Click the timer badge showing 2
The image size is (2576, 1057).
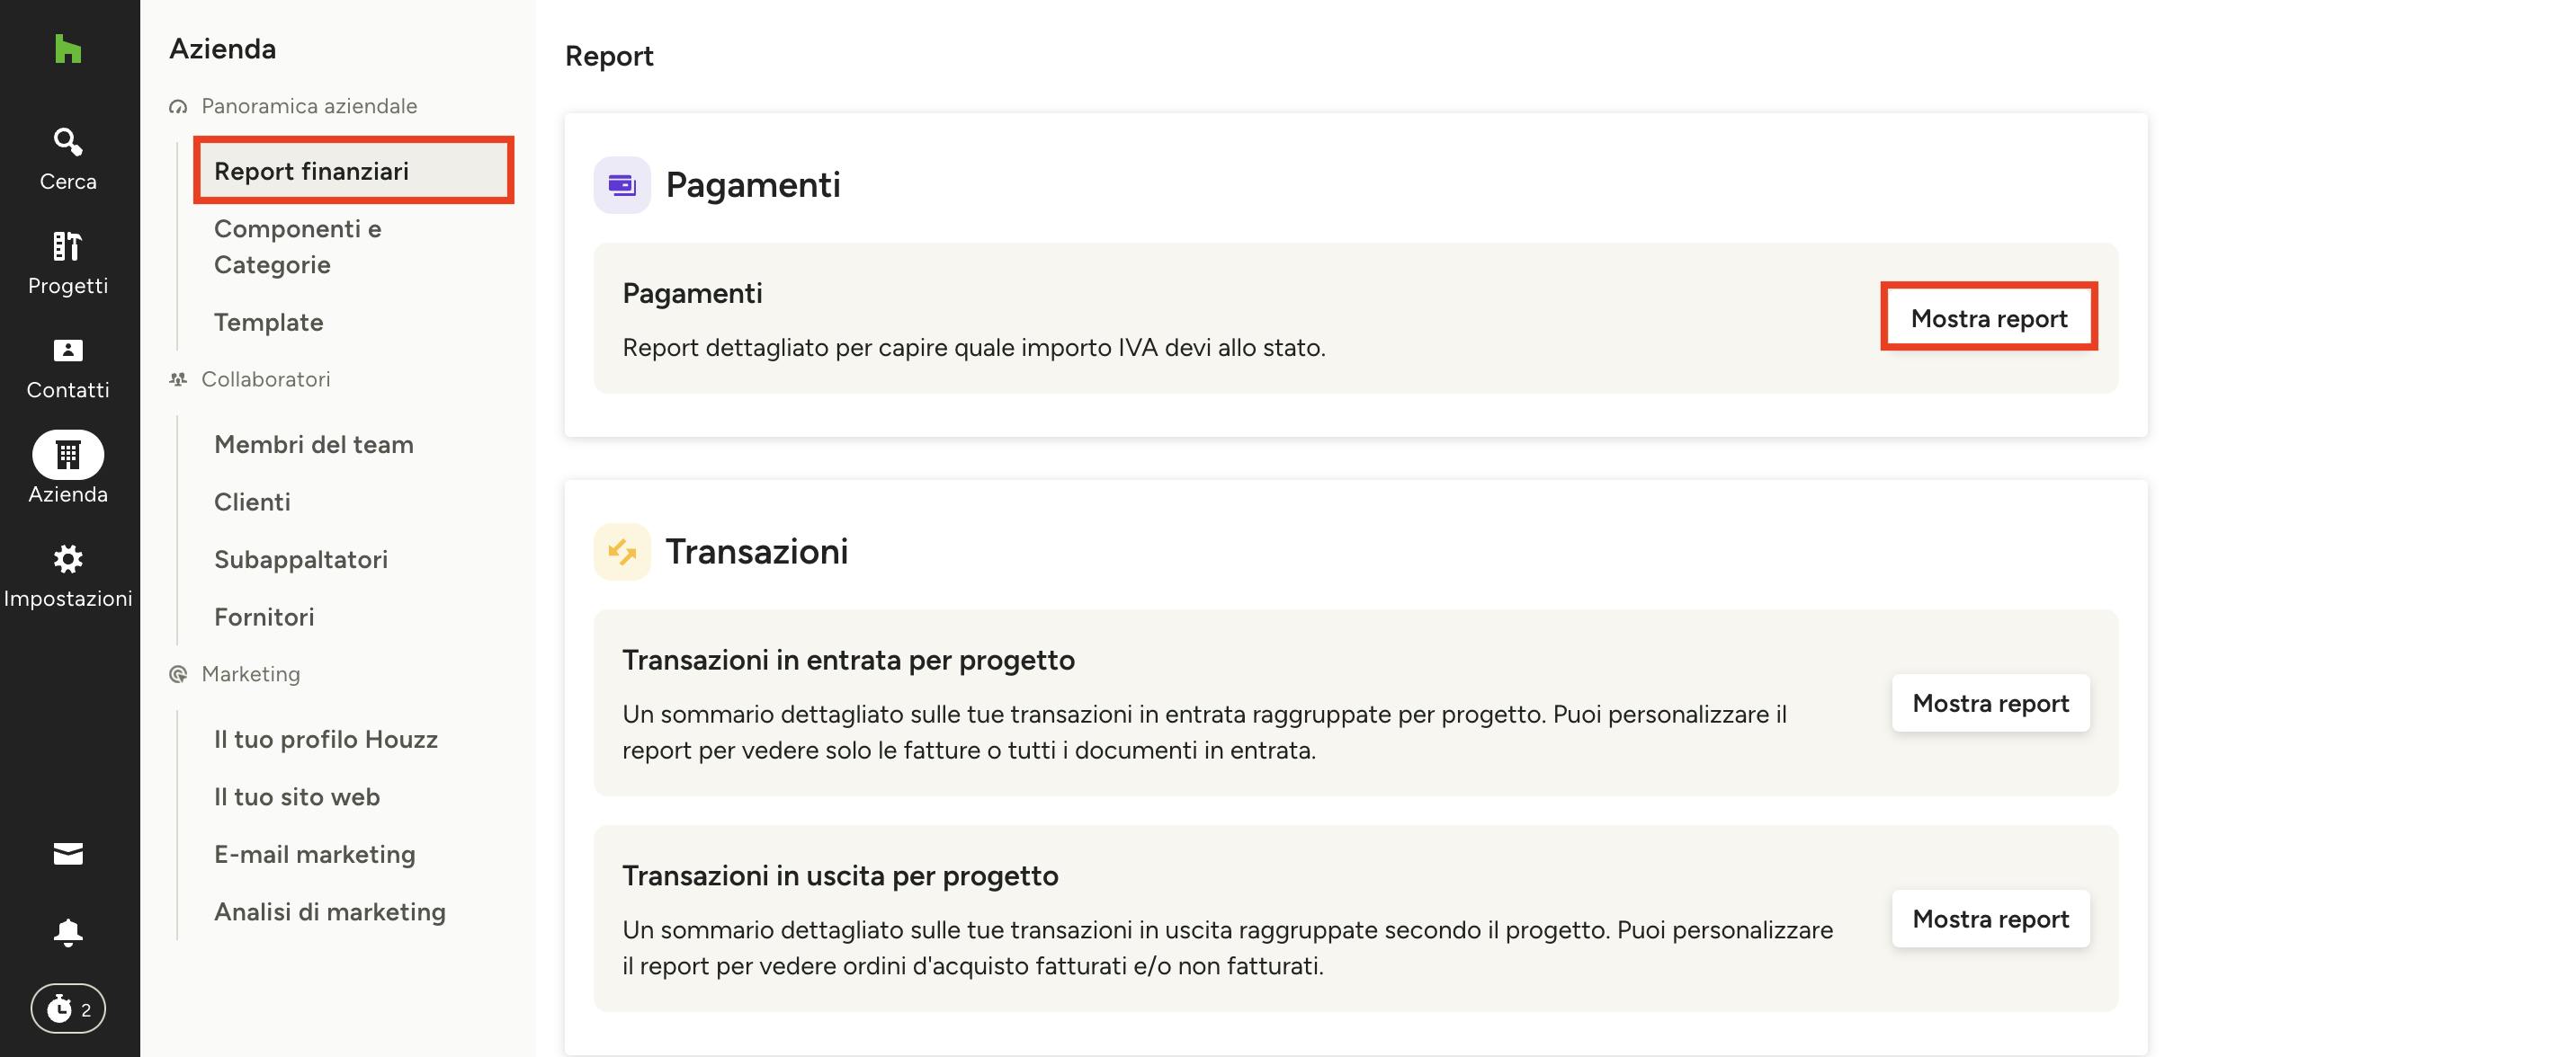[x=68, y=1008]
